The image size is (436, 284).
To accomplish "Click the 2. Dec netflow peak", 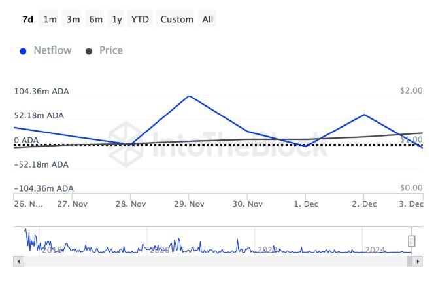I will coord(364,115).
